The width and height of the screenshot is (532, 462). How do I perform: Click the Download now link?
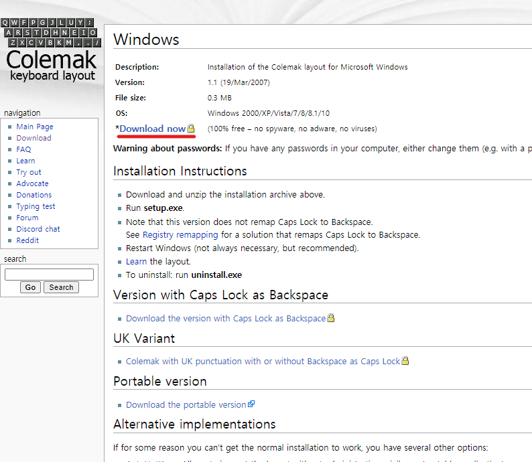click(152, 129)
